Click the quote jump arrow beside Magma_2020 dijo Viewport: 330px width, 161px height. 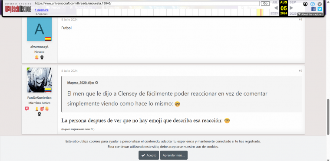pyautogui.click(x=96, y=83)
